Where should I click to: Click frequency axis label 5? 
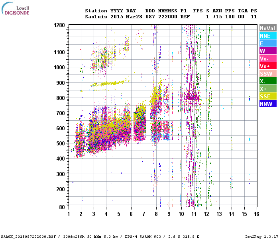119,214
